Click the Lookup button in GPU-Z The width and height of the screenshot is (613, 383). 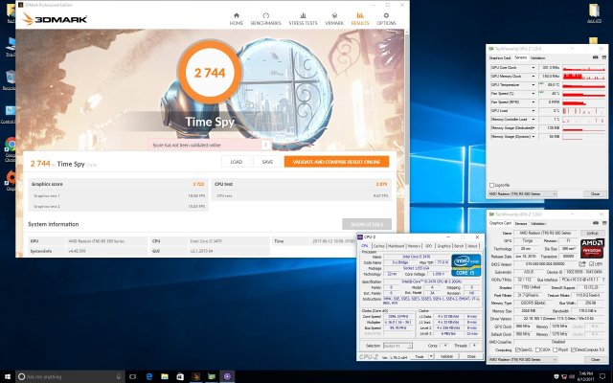tap(592, 233)
